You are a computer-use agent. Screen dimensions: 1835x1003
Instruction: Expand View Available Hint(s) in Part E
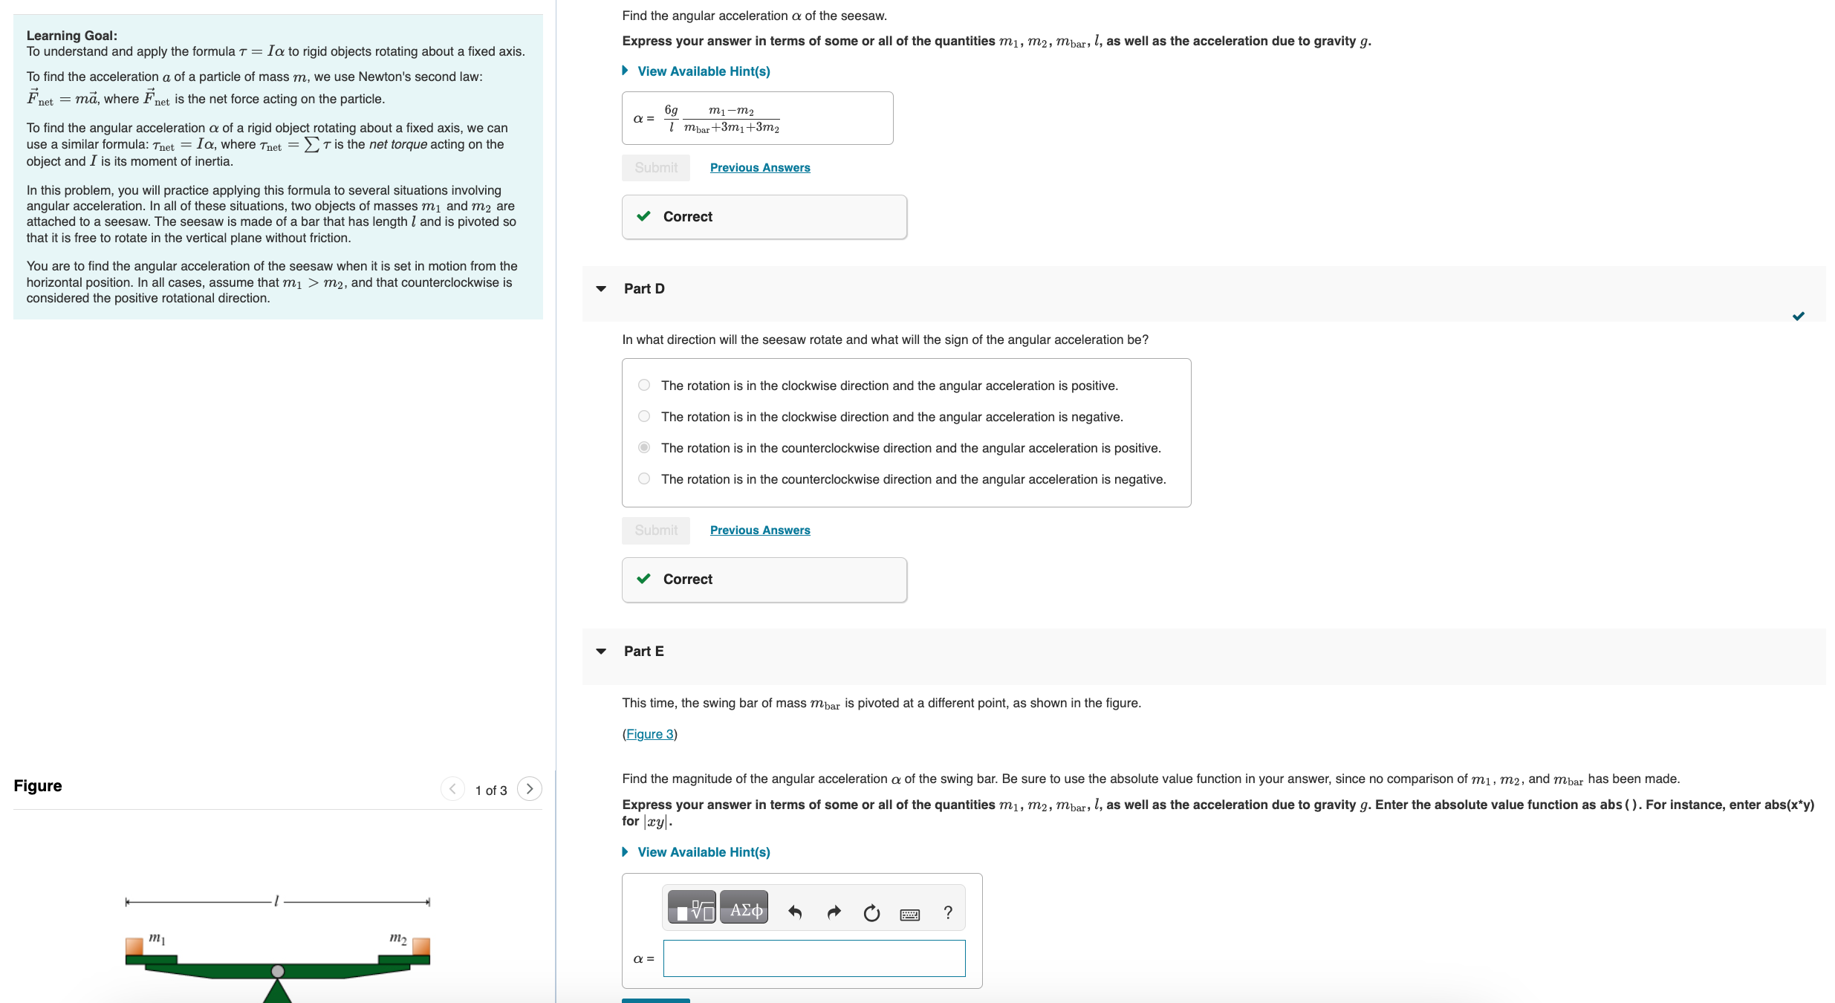point(702,851)
